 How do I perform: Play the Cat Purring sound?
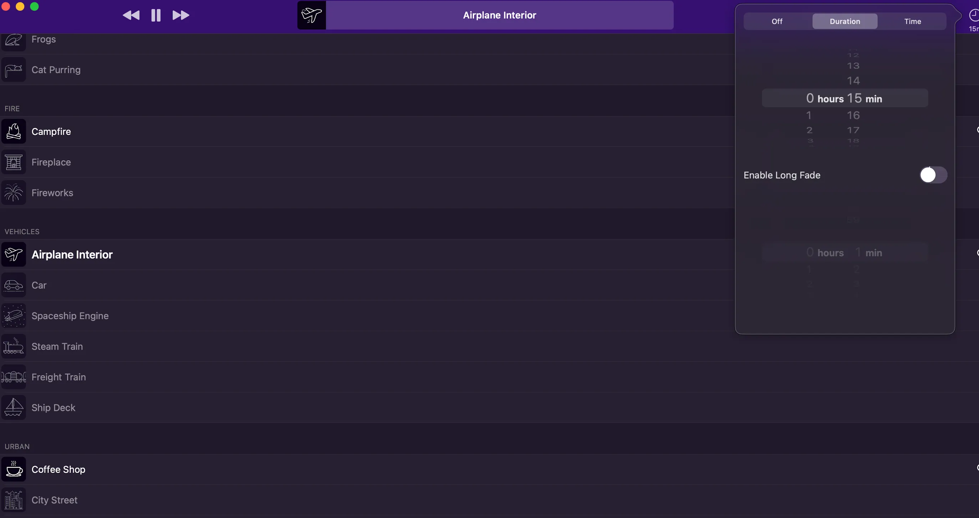[56, 70]
